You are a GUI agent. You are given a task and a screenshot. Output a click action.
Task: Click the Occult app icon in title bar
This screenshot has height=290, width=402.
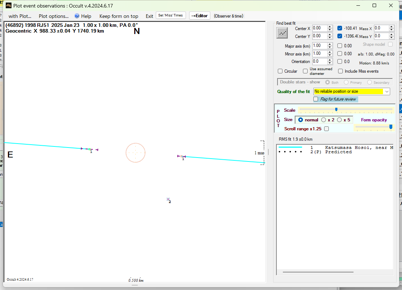tap(9, 5)
